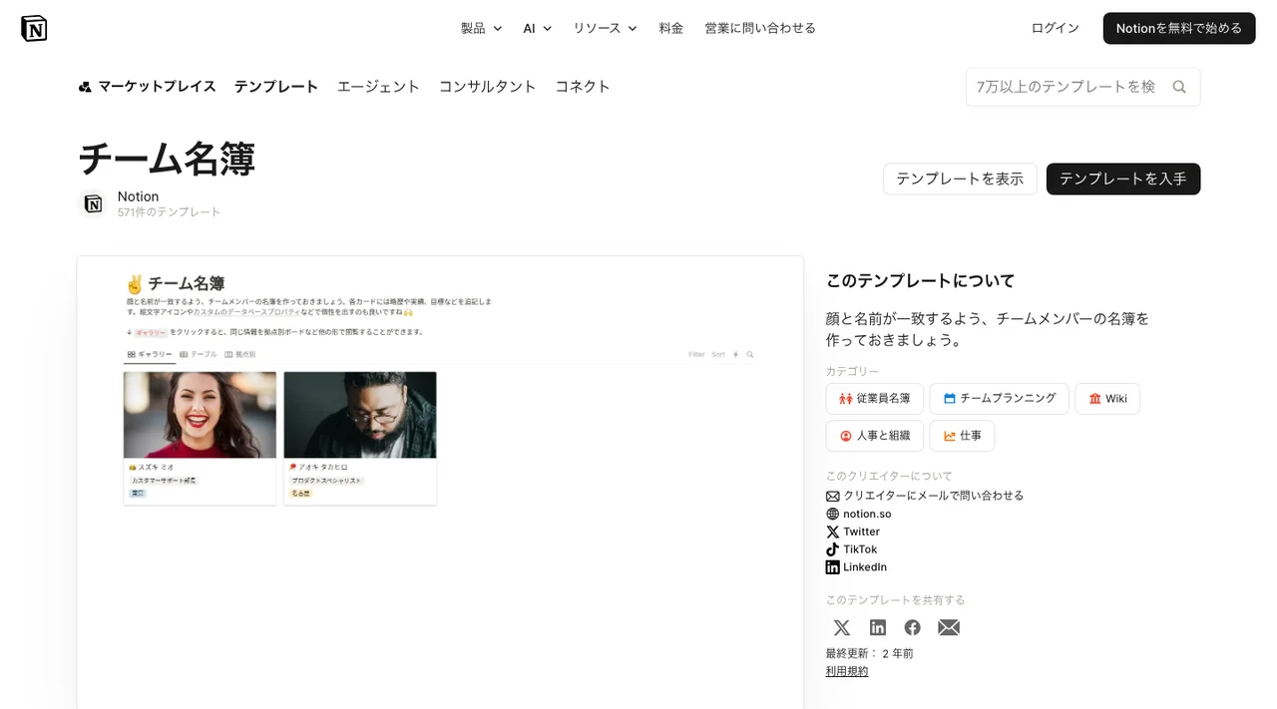This screenshot has width=1277, height=709.
Task: Click the calendar icon on チームプランニング tag
Action: tap(950, 399)
